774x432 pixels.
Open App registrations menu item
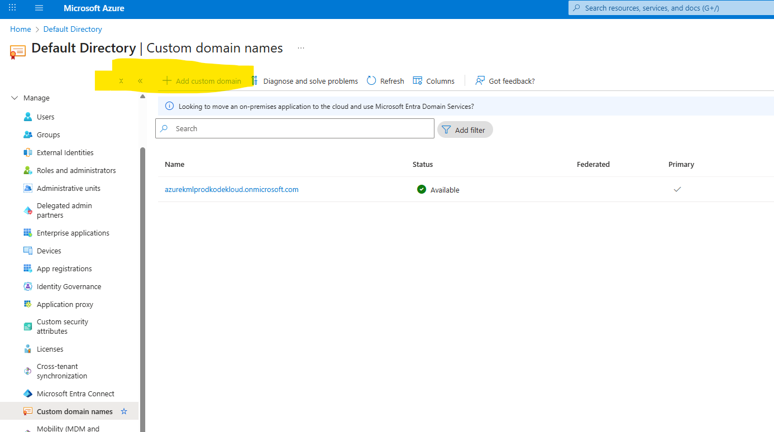click(64, 268)
